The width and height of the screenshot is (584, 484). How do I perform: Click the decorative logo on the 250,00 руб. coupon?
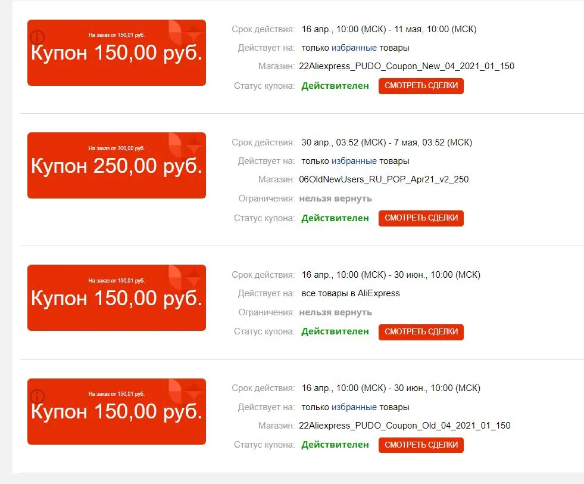click(186, 145)
